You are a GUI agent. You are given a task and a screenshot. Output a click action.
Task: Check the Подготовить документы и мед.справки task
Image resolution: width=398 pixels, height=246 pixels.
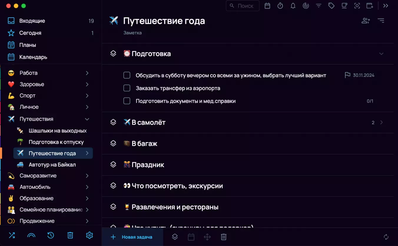tap(127, 101)
